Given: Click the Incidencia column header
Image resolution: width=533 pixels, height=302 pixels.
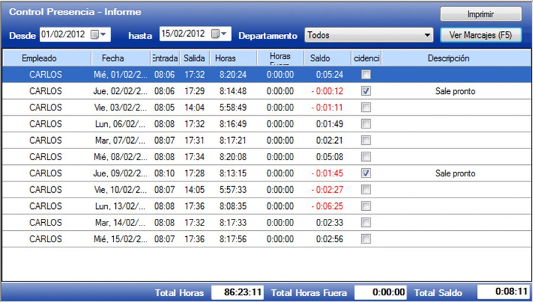Looking at the screenshot, I should coord(366,58).
